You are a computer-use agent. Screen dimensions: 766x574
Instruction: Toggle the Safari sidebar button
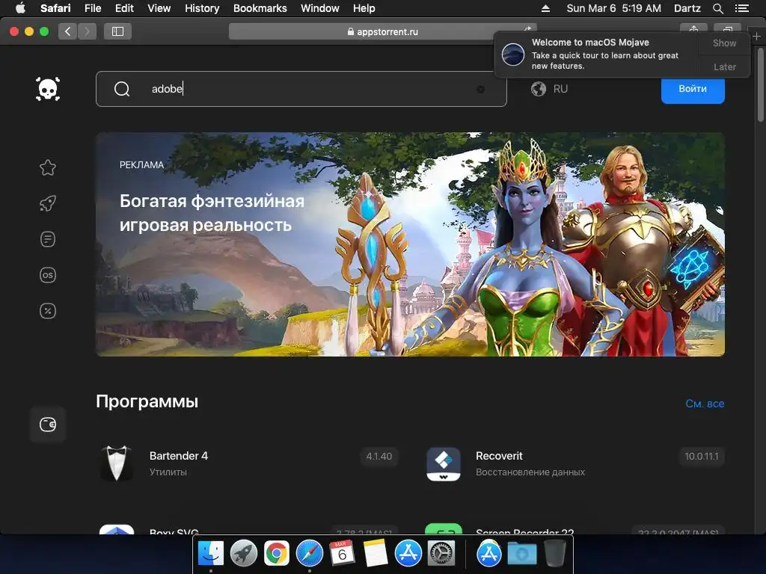[x=117, y=31]
